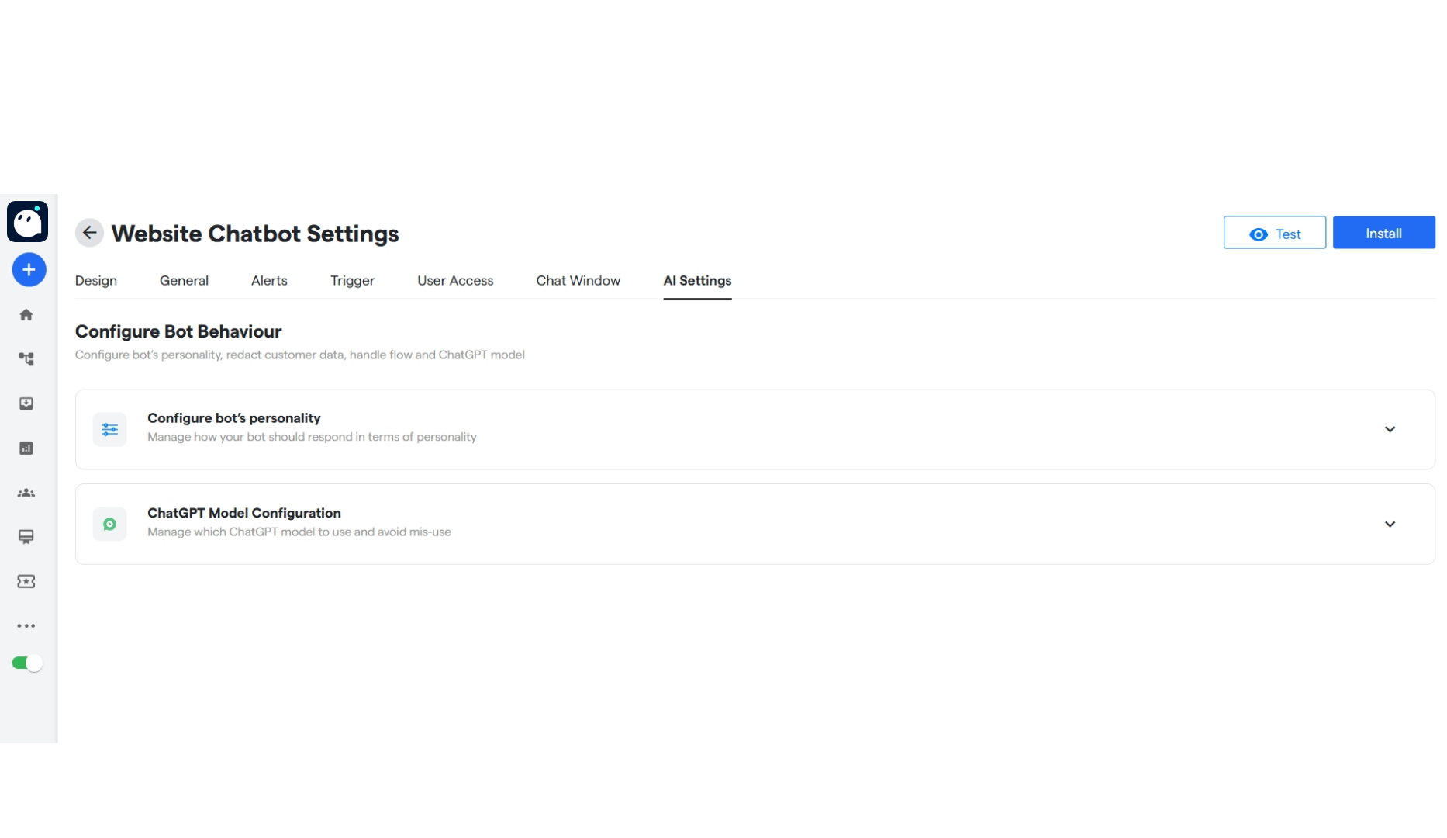1447x838 pixels.
Task: Click 'Configure bot's personality, redact customer data' subtitle
Action: pyautogui.click(x=300, y=355)
